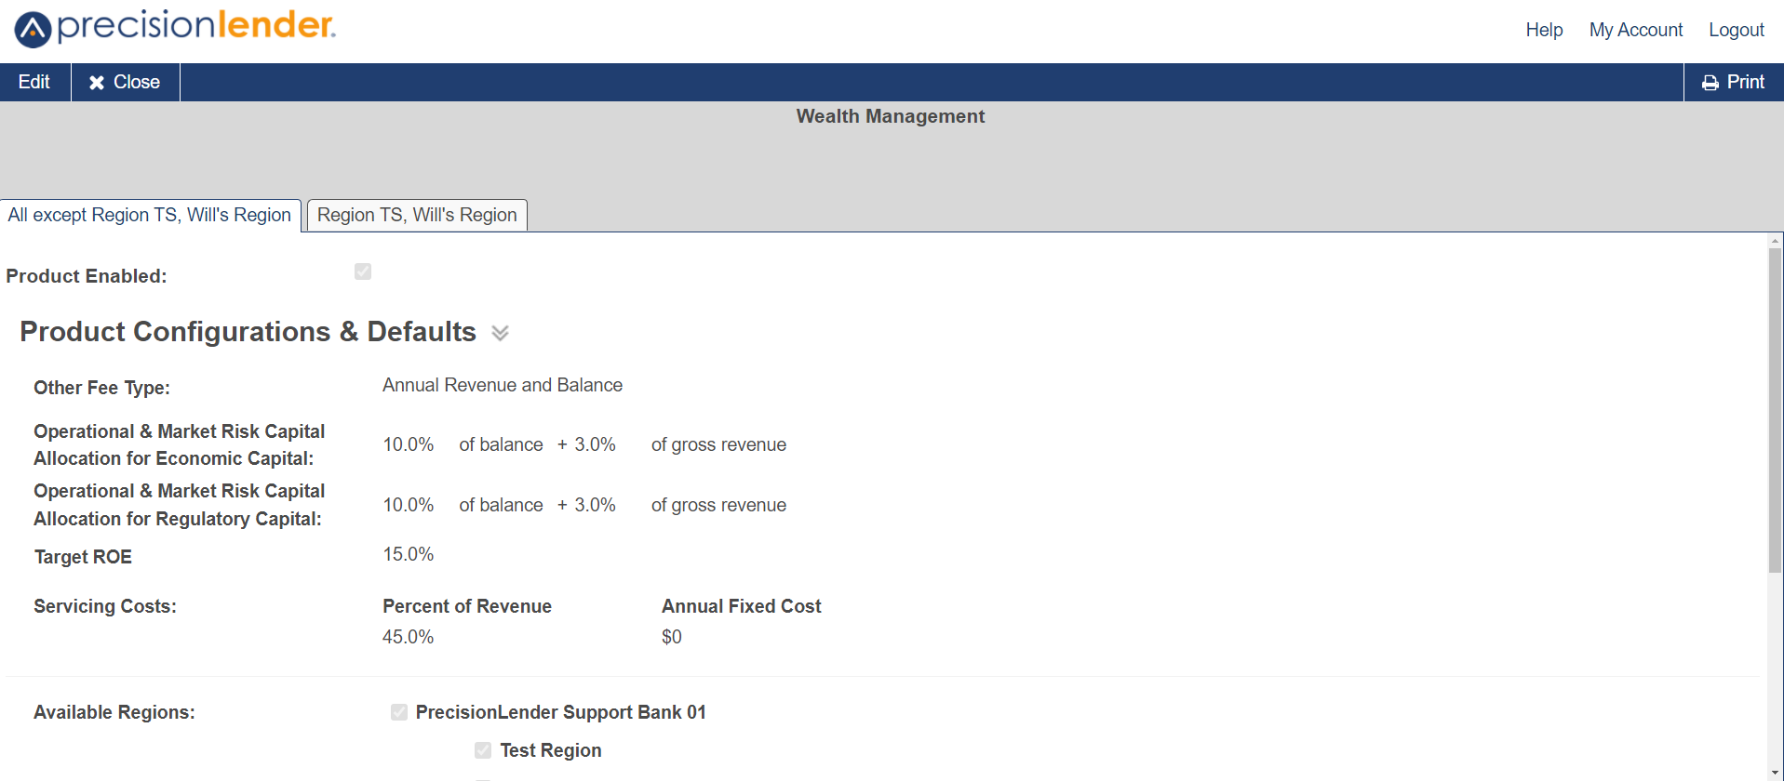
Task: Click the 'Servicing Costs:' label
Action: pyautogui.click(x=105, y=606)
